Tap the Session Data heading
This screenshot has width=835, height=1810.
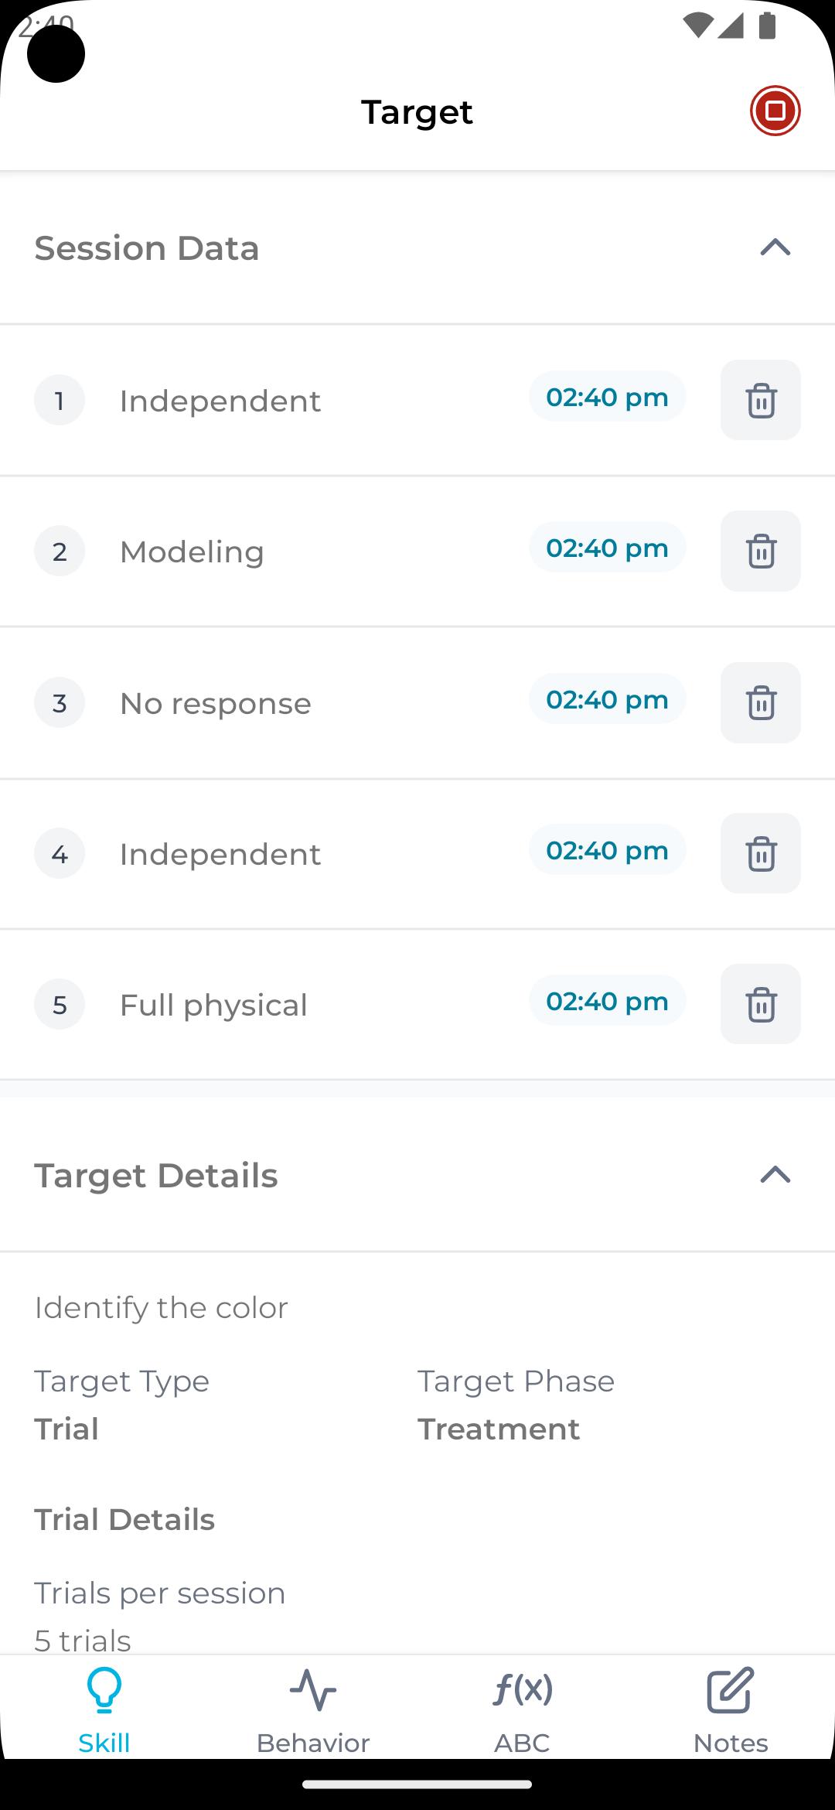(147, 248)
